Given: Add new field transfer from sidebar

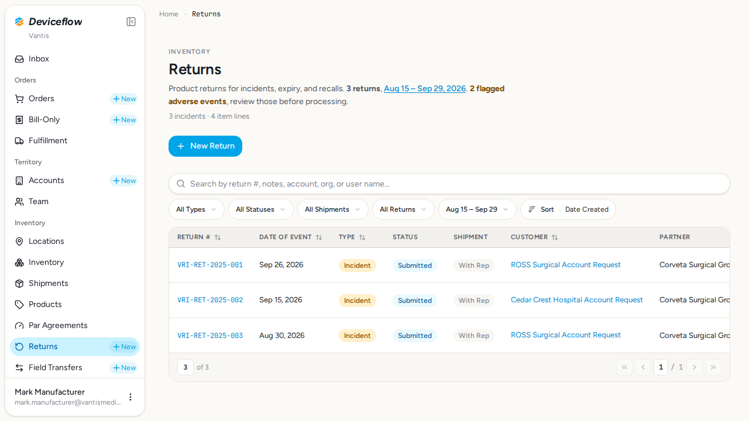Looking at the screenshot, I should point(124,368).
